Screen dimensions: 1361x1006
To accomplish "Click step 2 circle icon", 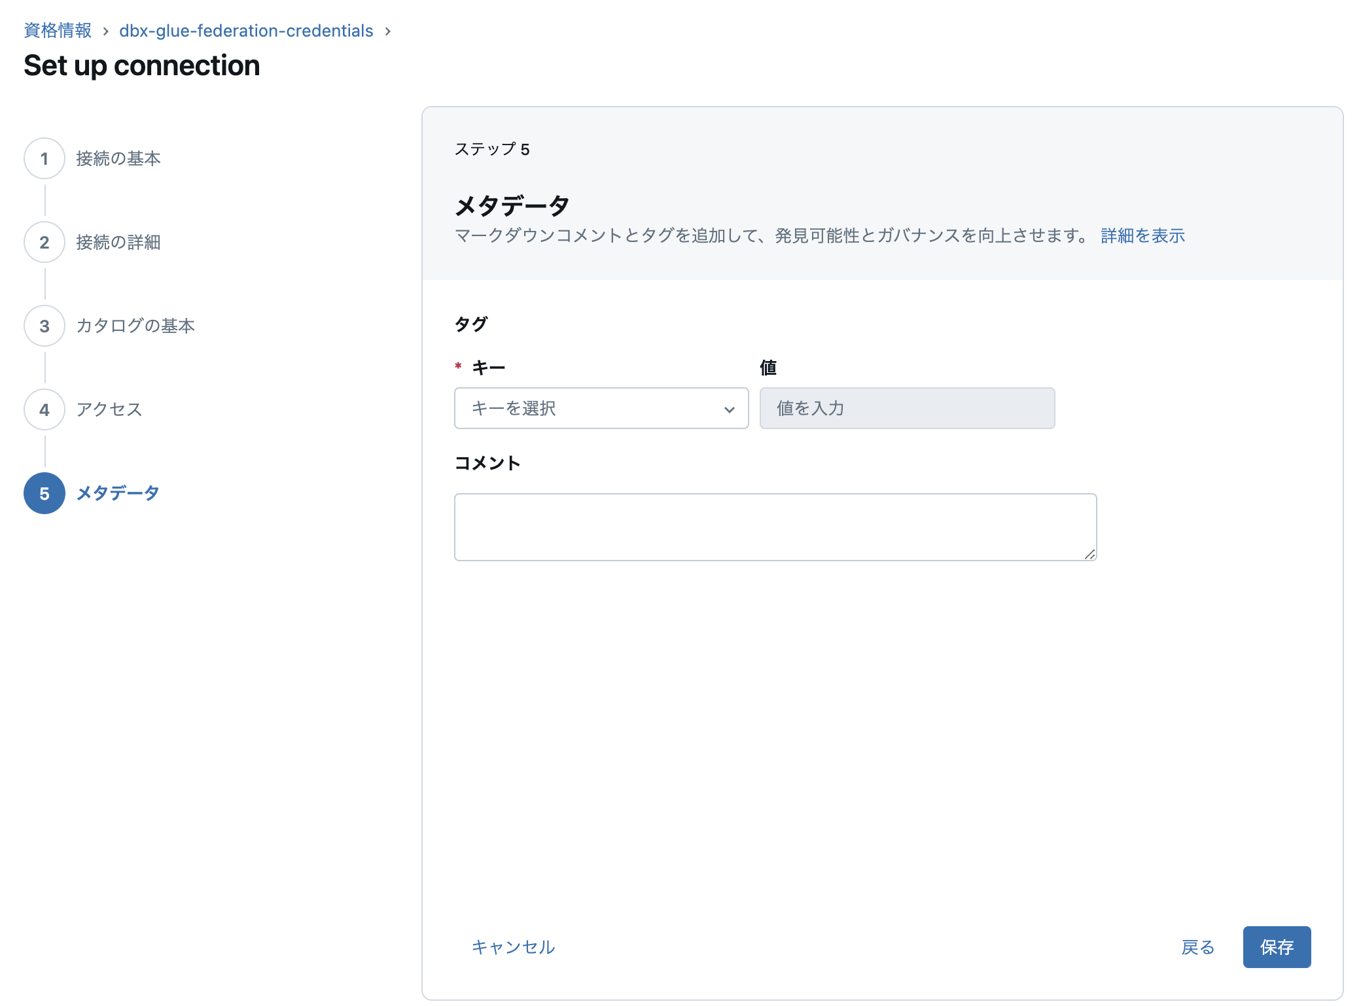I will coord(44,242).
